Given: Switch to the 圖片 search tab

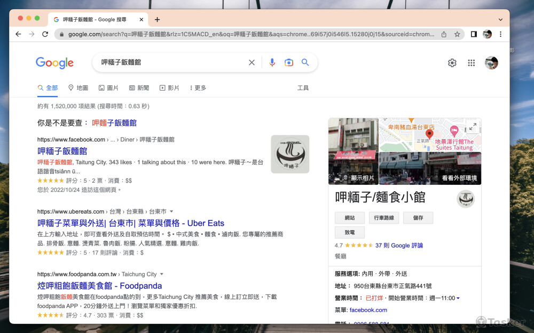Looking at the screenshot, I should point(109,87).
